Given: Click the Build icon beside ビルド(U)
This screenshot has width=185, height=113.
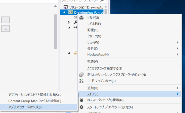Looking at the screenshot, I should 81,18.
